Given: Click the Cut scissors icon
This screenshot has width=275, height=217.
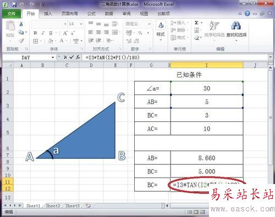Looking at the screenshot, I should pos(21,24).
